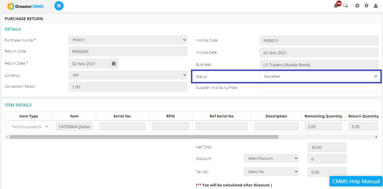The image size is (383, 189).
Task: Click the RFID input in item row
Action: click(170, 126)
